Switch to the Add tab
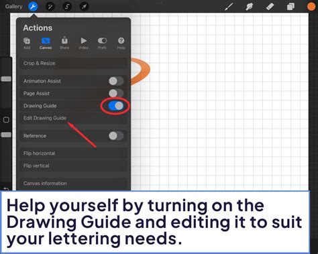This screenshot has height=254, width=318. coord(27,43)
